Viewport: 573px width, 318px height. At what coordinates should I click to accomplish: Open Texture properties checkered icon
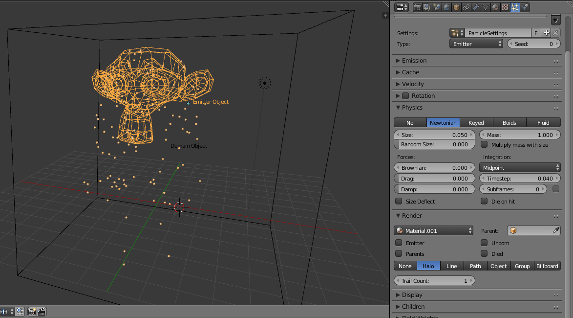point(505,7)
